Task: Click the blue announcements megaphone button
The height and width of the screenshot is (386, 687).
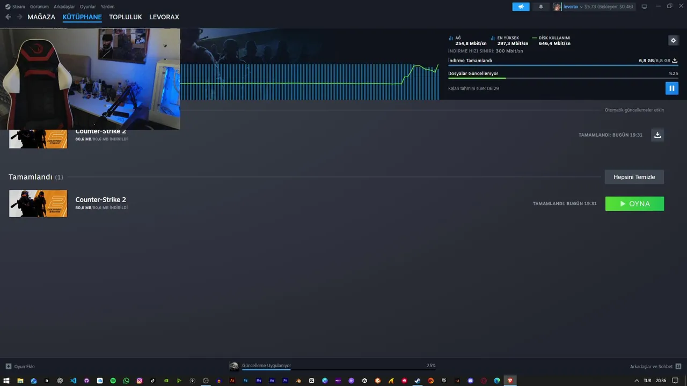Action: tap(521, 6)
